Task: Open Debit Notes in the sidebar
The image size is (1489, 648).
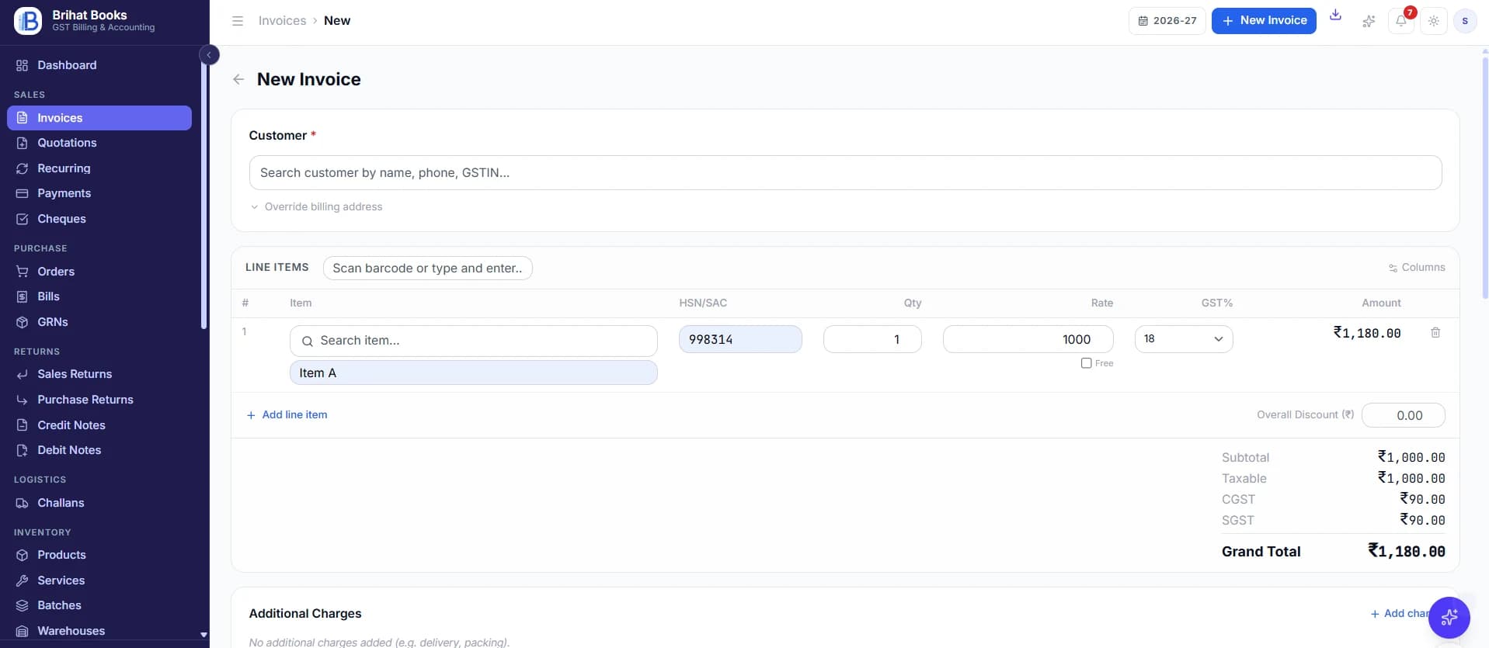Action: click(99, 450)
